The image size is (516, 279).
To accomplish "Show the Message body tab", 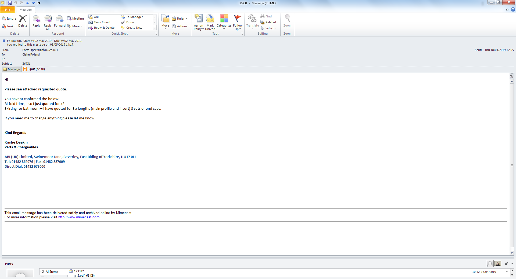I will [x=12, y=69].
